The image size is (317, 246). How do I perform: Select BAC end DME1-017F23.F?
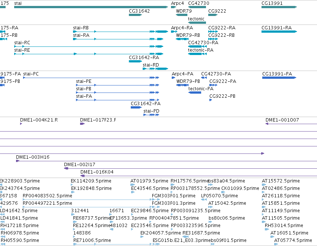point(82,124)
